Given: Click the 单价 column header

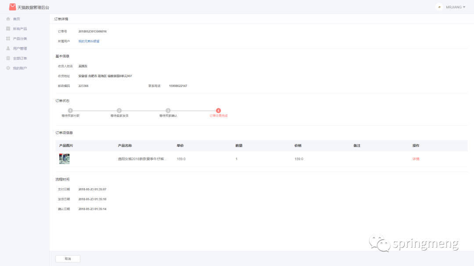Looking at the screenshot, I should click(x=180, y=146).
